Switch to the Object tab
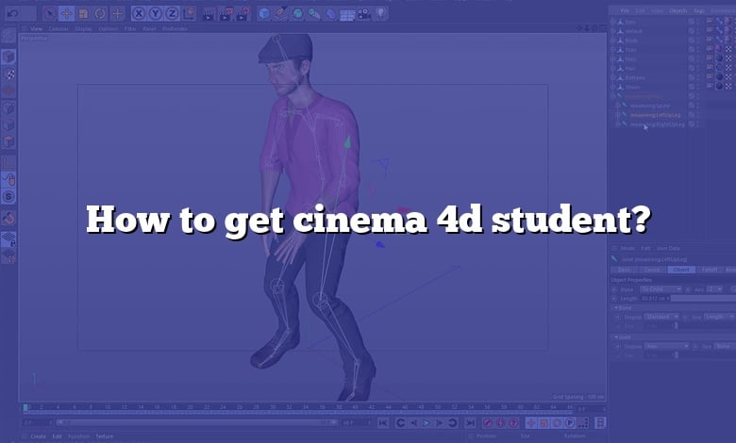 click(681, 270)
